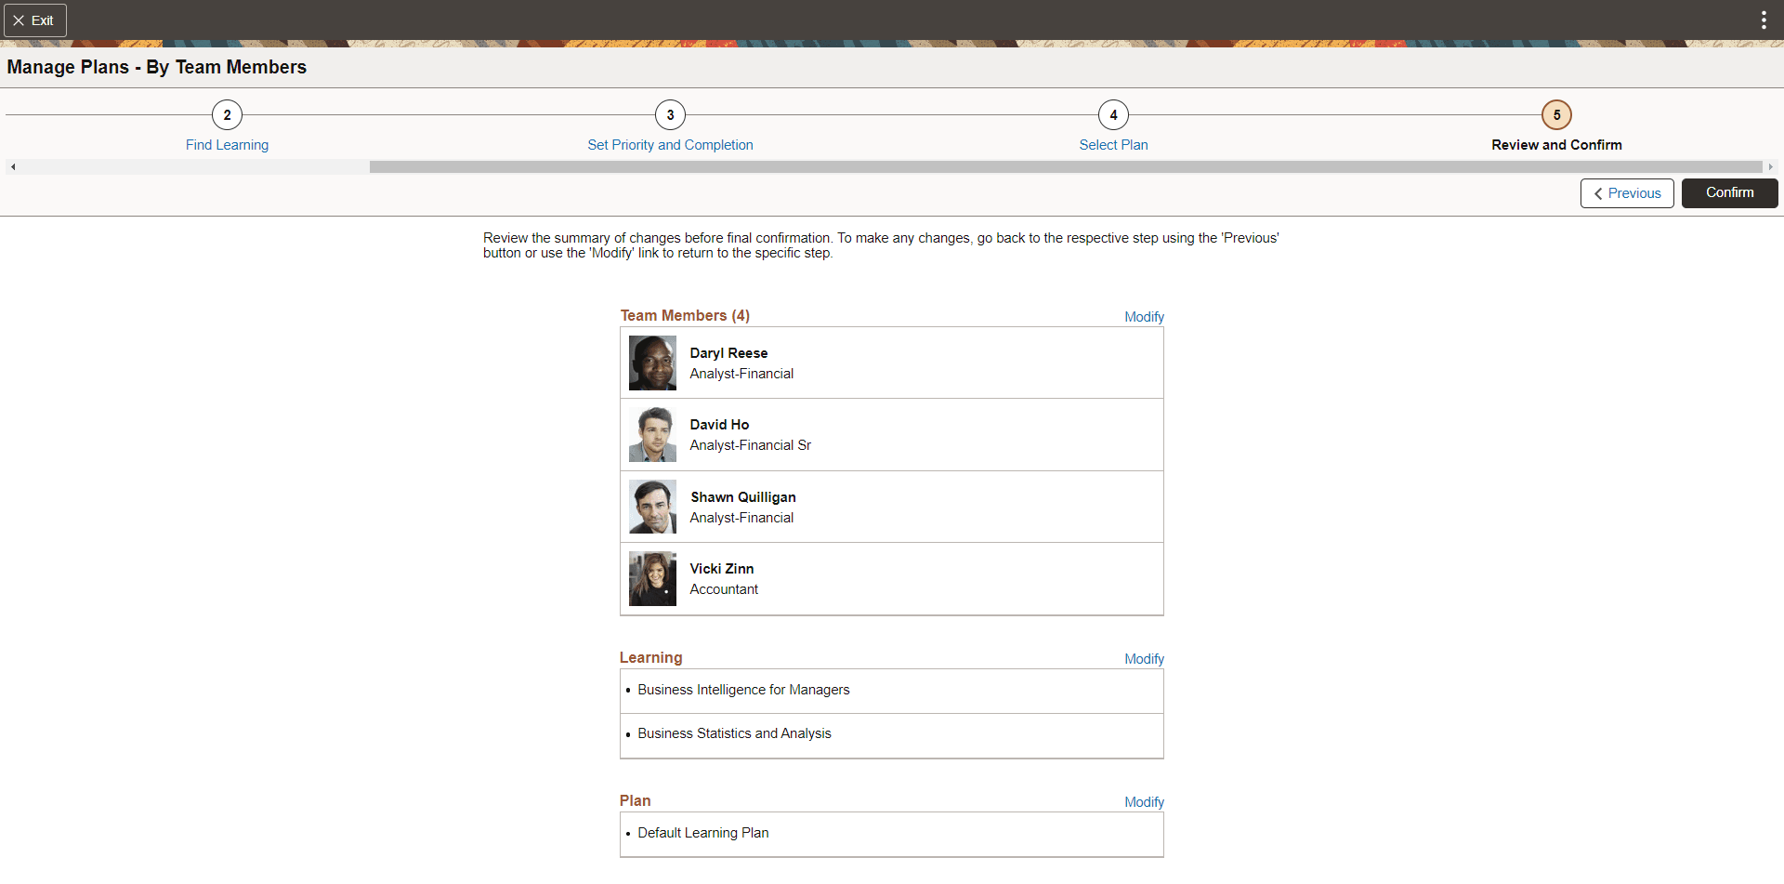The height and width of the screenshot is (884, 1784).
Task: Click Vicki Zinn's profile photo
Action: [652, 578]
